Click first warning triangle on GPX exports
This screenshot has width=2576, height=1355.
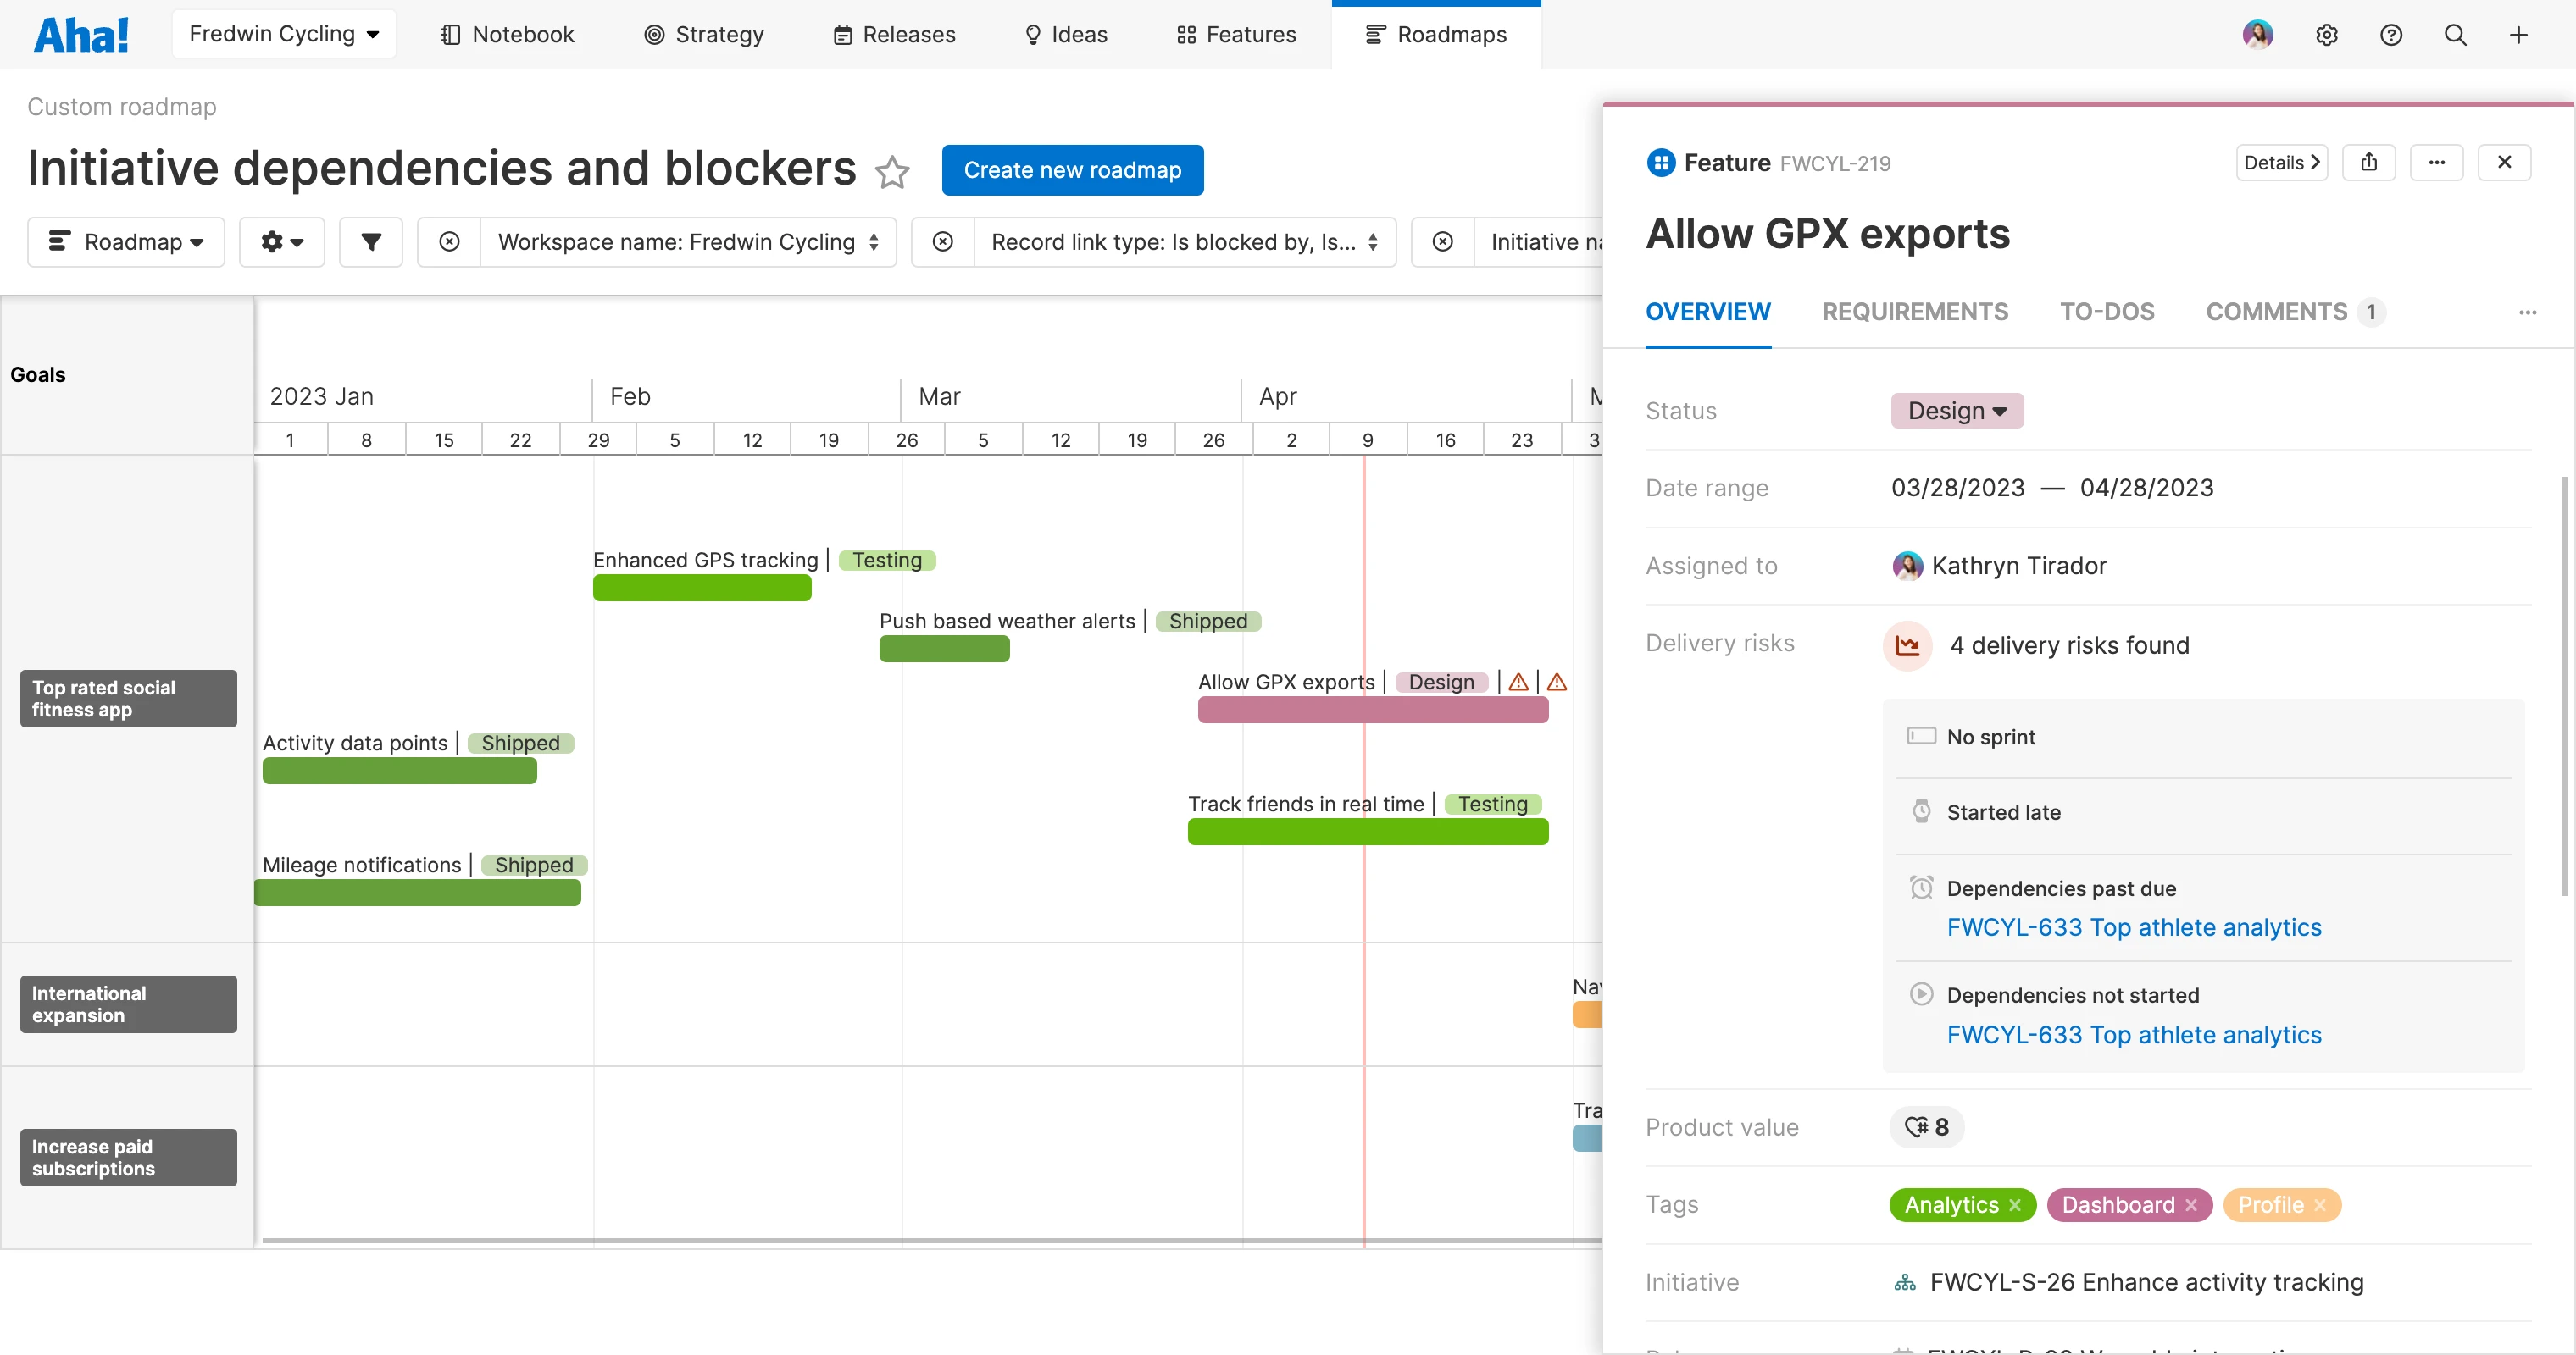coord(1518,683)
